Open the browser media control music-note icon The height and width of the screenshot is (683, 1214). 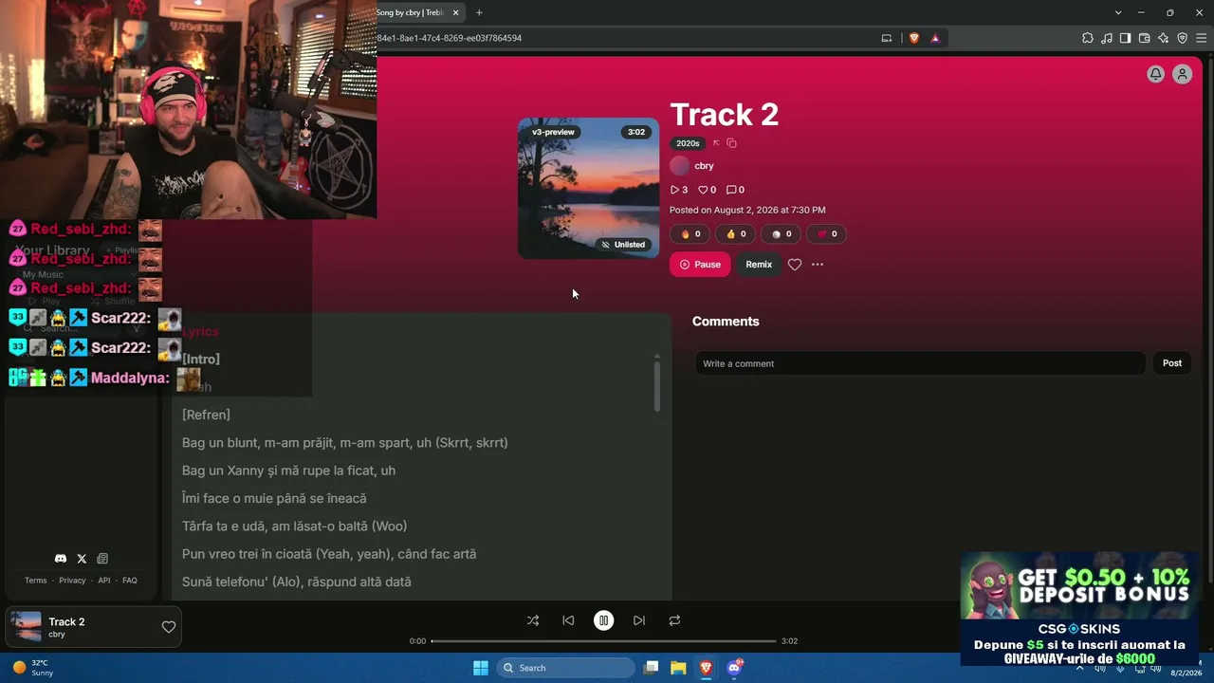click(x=1107, y=38)
